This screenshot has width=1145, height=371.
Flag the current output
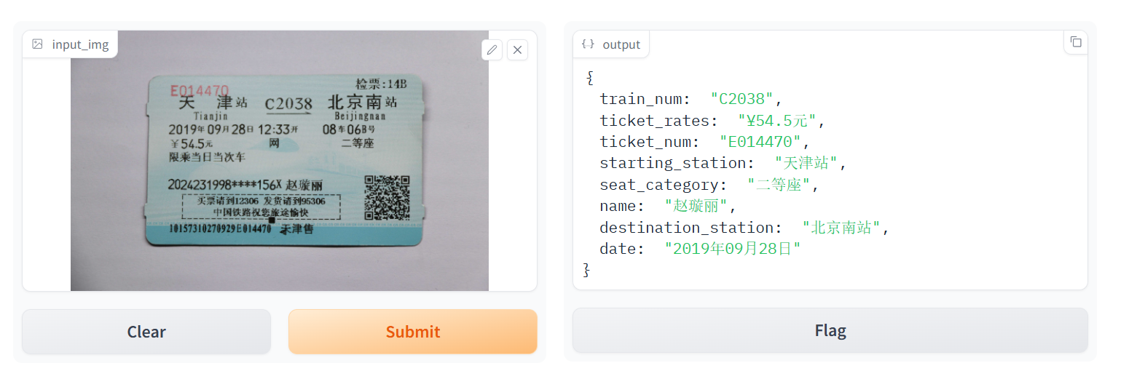pos(830,331)
